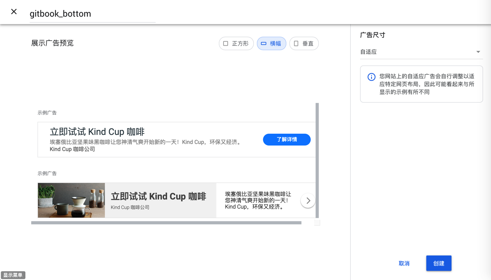This screenshot has height=280, width=491.
Task: Click the 了解详情 button in sample ad
Action: (286, 140)
